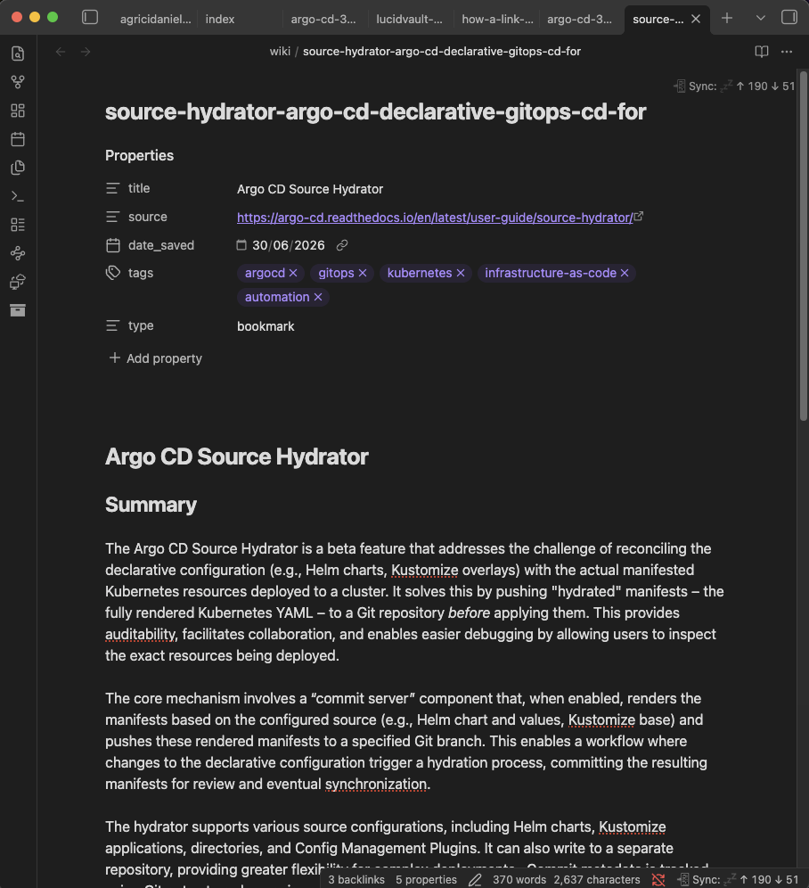Image resolution: width=809 pixels, height=888 pixels.
Task: Remove the kubernetes tag
Action: [x=461, y=273]
